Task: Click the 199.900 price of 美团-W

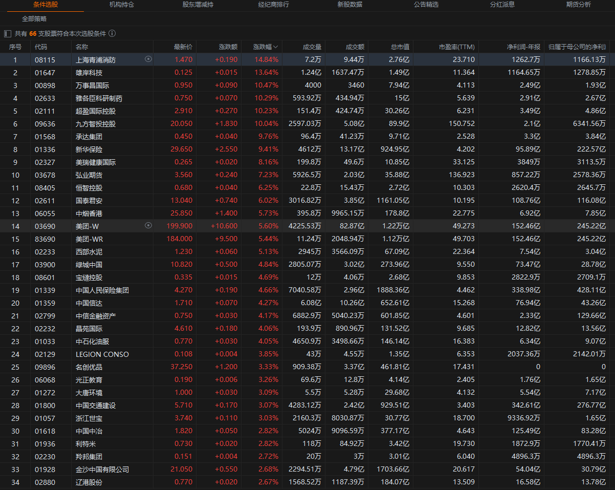Action: pos(180,226)
